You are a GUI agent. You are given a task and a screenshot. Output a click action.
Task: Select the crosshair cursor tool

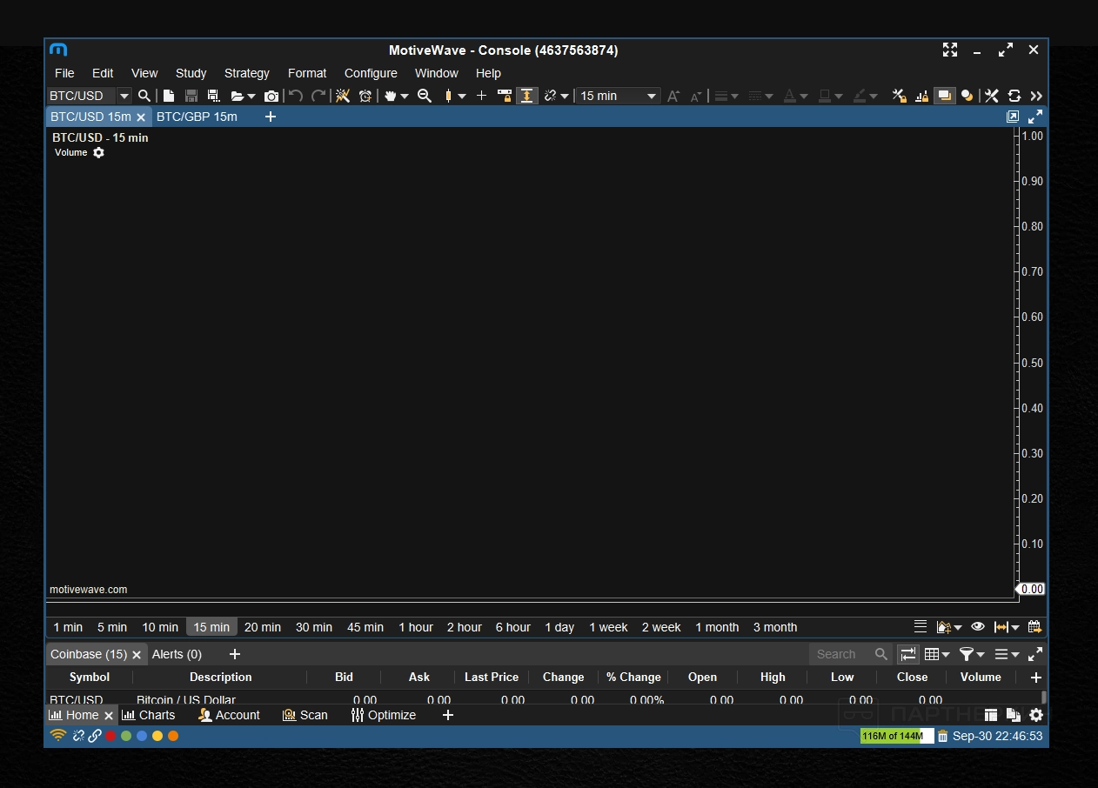click(x=481, y=96)
